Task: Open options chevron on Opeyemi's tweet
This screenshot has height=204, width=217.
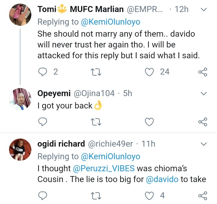Action: 204,93
